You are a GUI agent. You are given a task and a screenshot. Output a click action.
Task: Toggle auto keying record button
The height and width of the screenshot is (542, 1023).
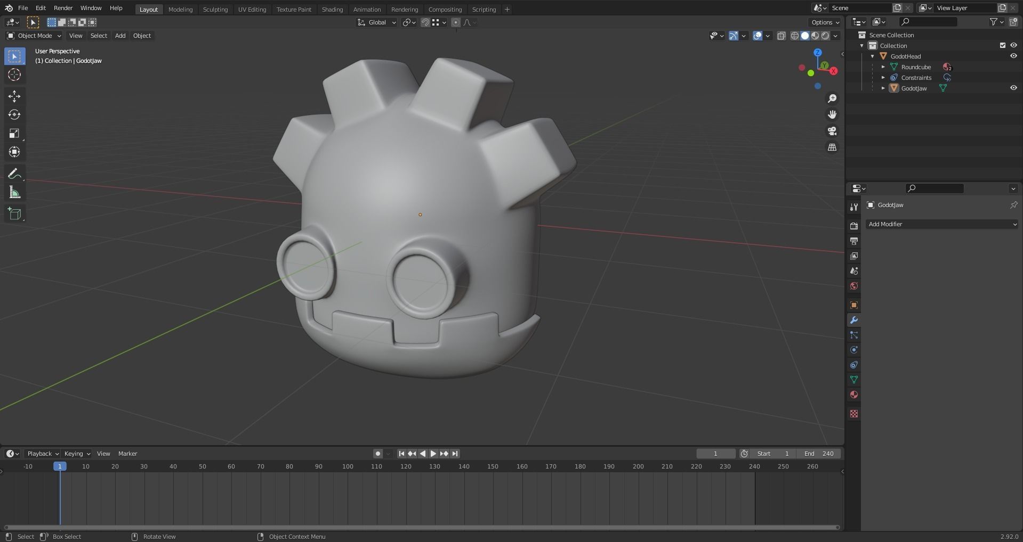tap(377, 454)
